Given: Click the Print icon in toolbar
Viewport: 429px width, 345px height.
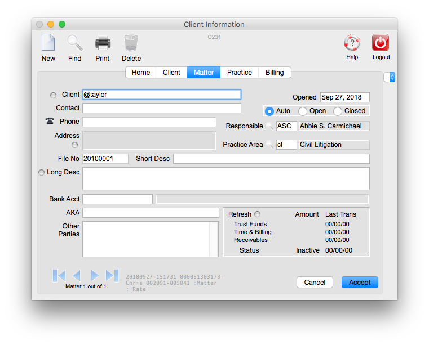Looking at the screenshot, I should [103, 43].
